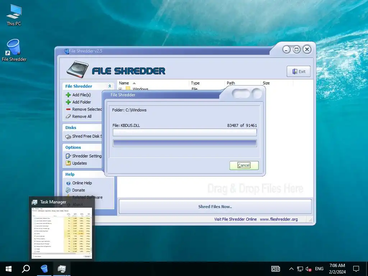
Task: Maximize the File Shredder main window
Action: (296, 50)
